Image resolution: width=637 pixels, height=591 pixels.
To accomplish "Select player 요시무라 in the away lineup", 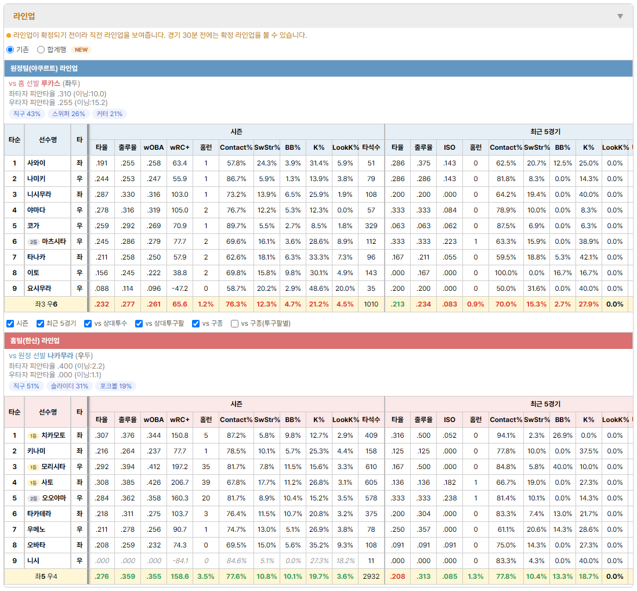I will pyautogui.click(x=39, y=289).
